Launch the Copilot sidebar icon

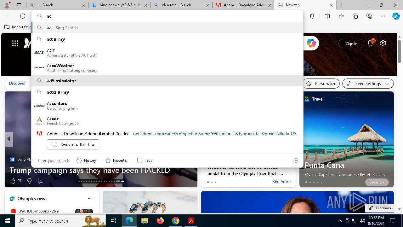coord(396,16)
